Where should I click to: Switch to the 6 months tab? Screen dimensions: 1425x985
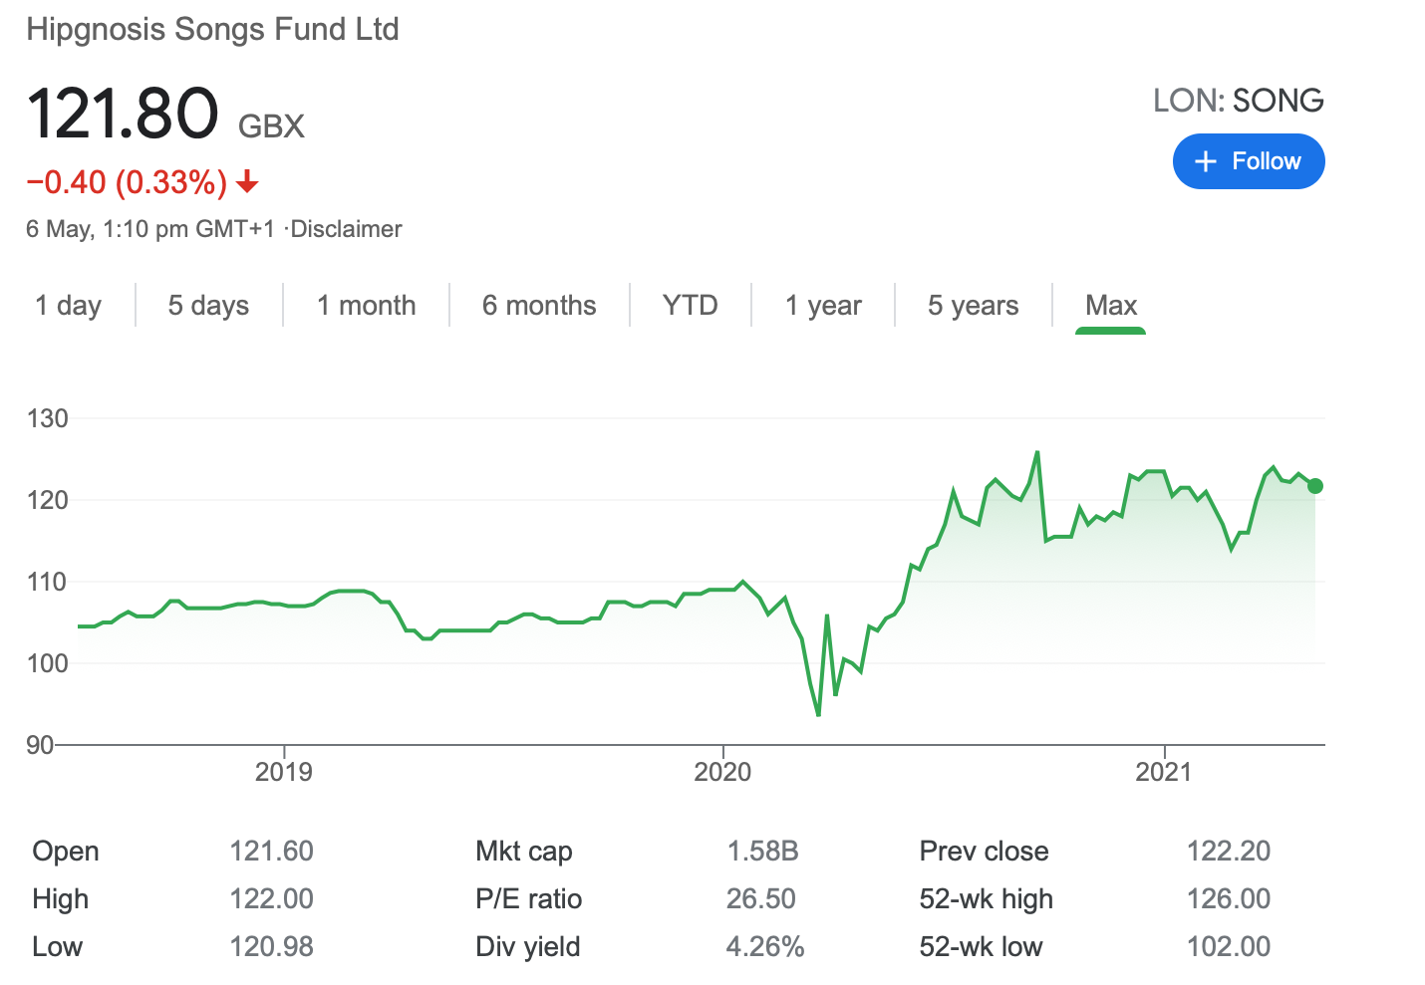(x=539, y=305)
